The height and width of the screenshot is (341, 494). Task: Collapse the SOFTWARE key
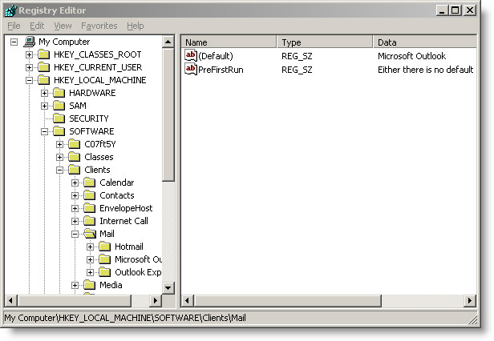[44, 132]
